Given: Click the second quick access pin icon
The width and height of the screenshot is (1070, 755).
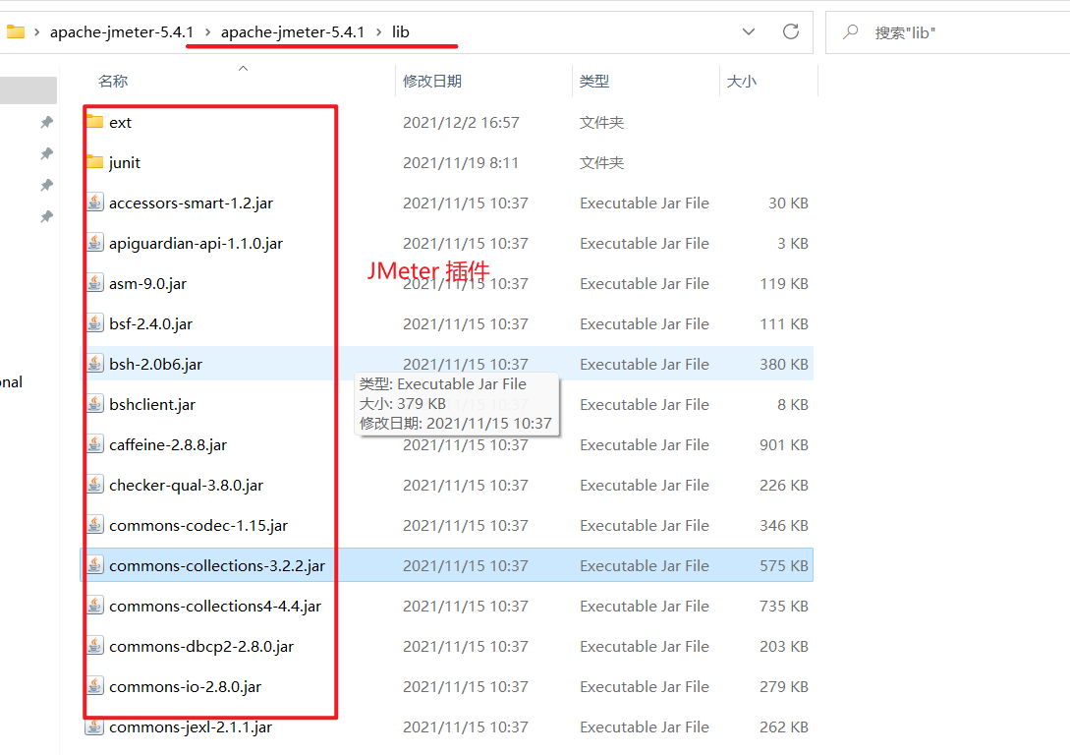Looking at the screenshot, I should (46, 153).
